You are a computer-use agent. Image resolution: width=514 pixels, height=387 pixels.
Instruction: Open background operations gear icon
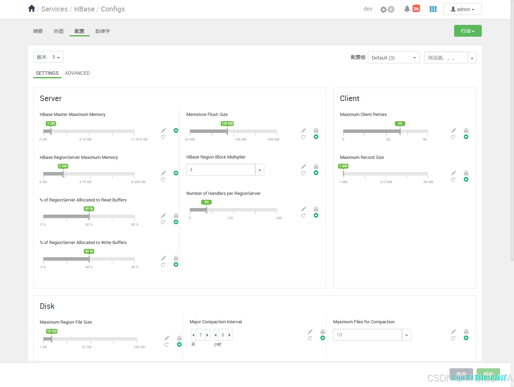tap(383, 9)
